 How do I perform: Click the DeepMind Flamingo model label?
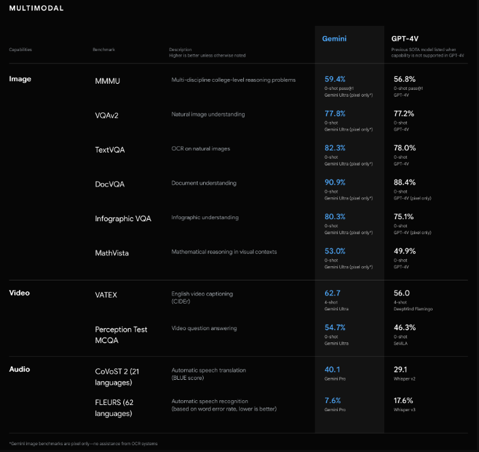point(413,309)
